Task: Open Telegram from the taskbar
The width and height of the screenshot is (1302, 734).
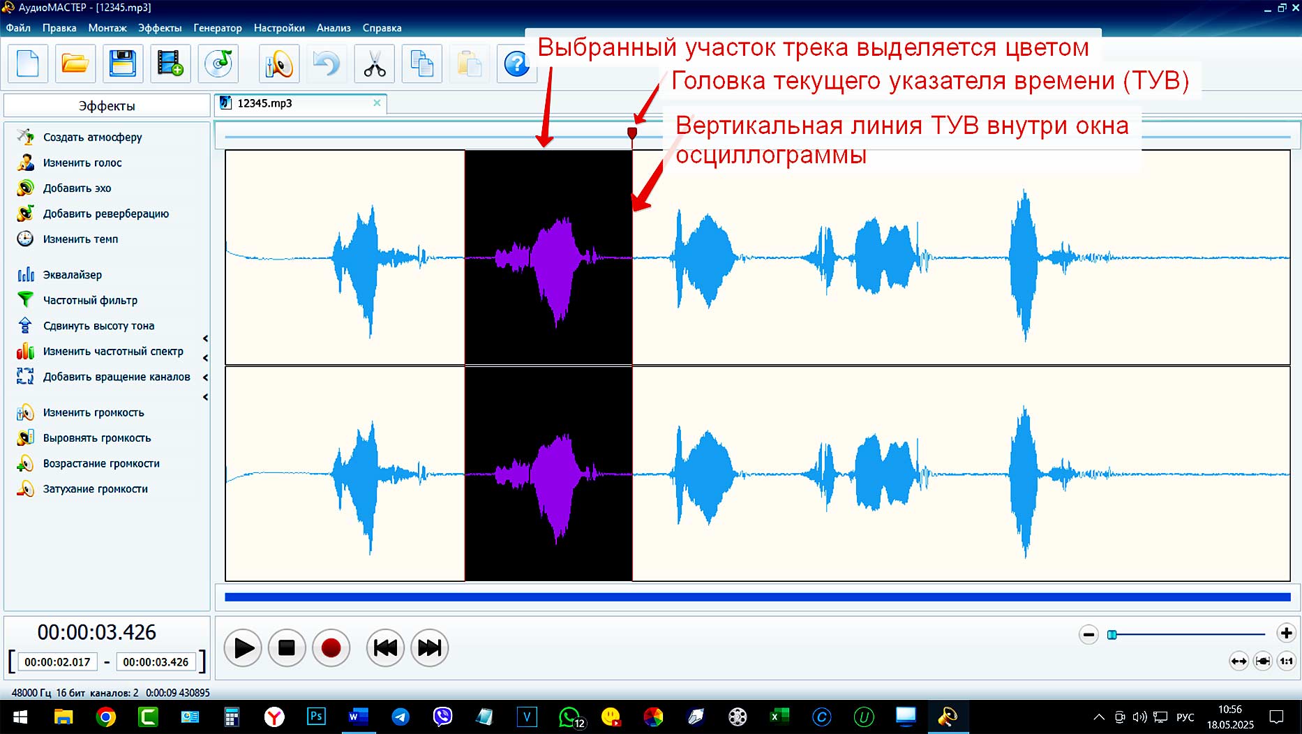Action: [401, 717]
